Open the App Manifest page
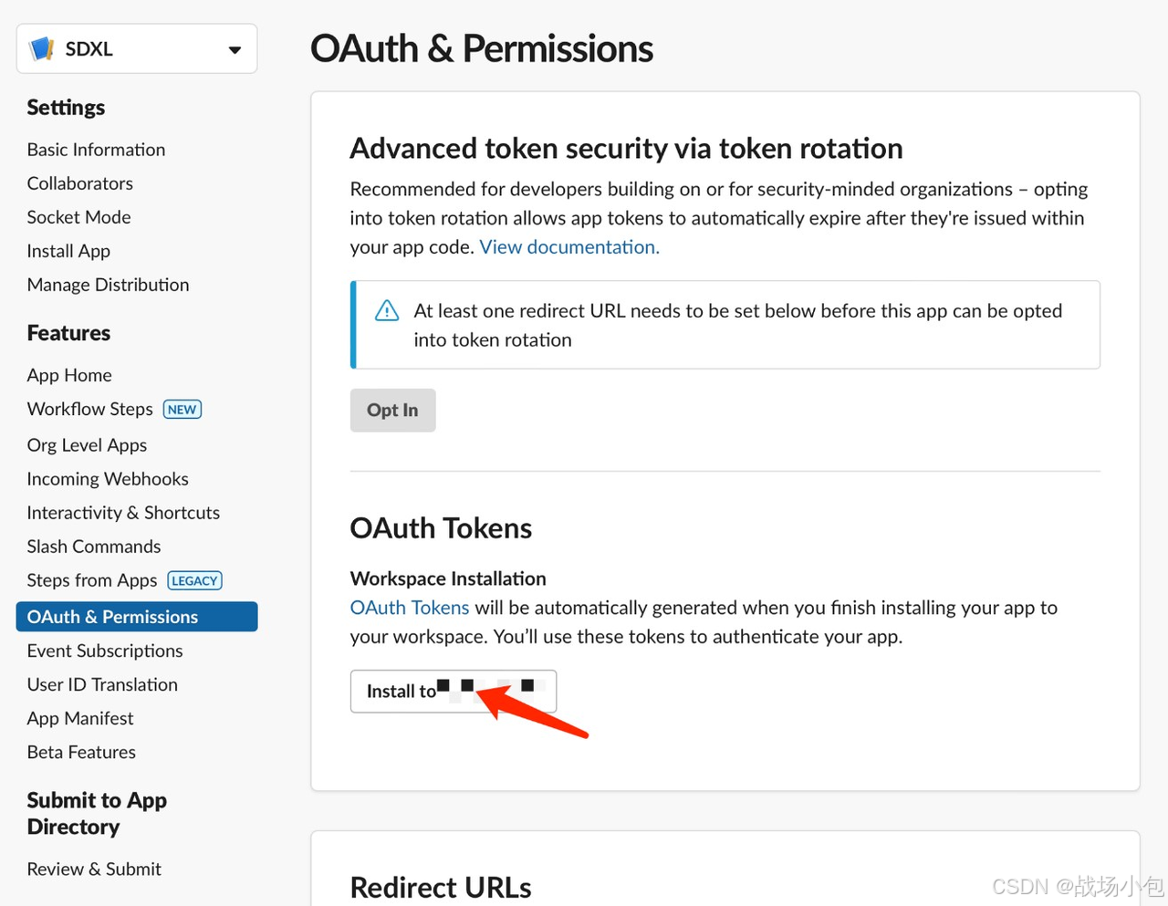This screenshot has width=1168, height=906. pos(80,718)
